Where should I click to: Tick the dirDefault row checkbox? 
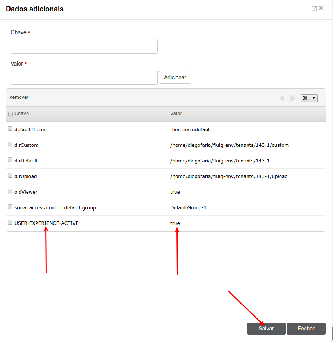click(10, 160)
